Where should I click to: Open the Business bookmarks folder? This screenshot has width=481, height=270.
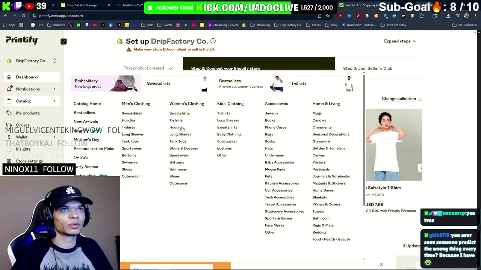(x=56, y=25)
